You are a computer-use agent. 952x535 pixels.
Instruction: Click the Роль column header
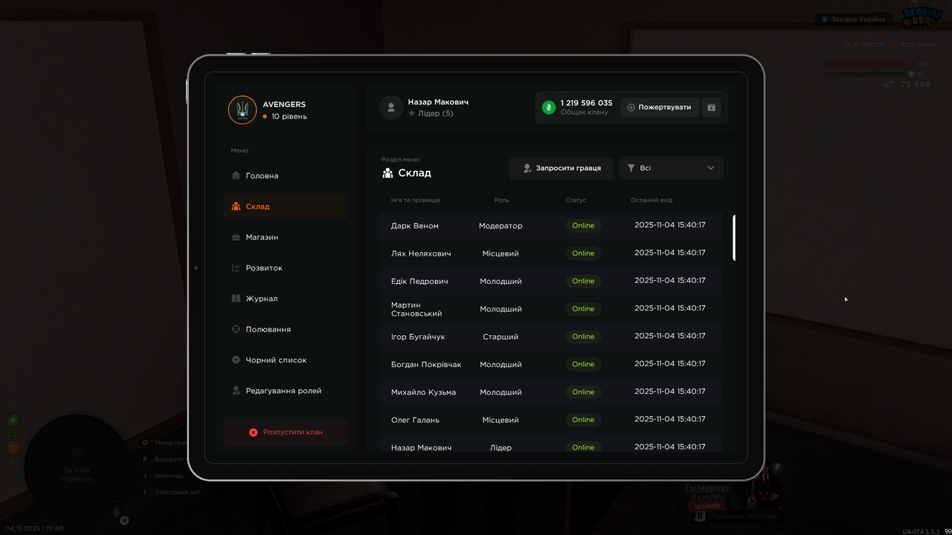[501, 201]
